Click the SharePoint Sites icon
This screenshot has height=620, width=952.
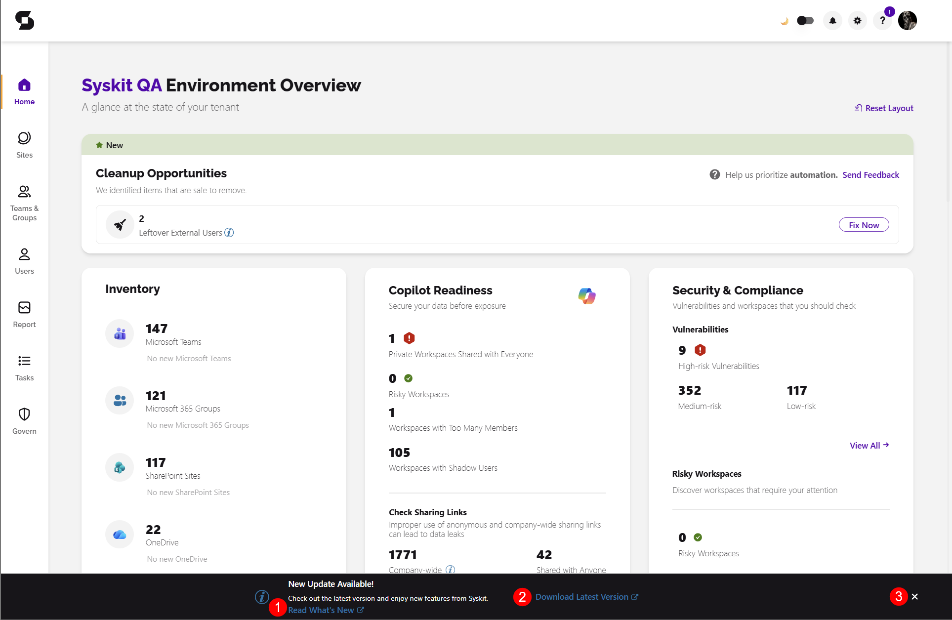120,467
